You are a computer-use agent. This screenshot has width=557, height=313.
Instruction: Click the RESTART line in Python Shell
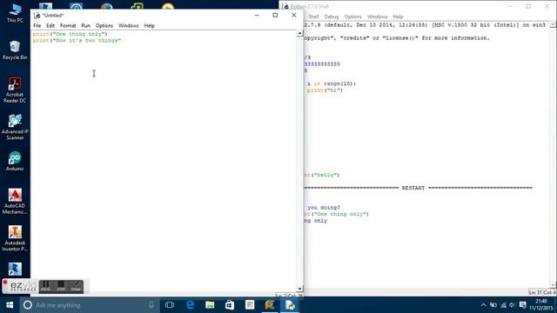(x=418, y=188)
